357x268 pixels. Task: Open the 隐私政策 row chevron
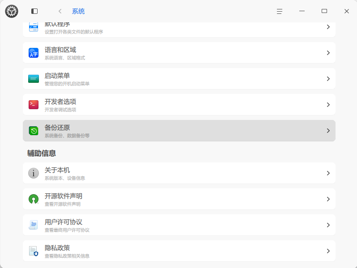(x=328, y=251)
